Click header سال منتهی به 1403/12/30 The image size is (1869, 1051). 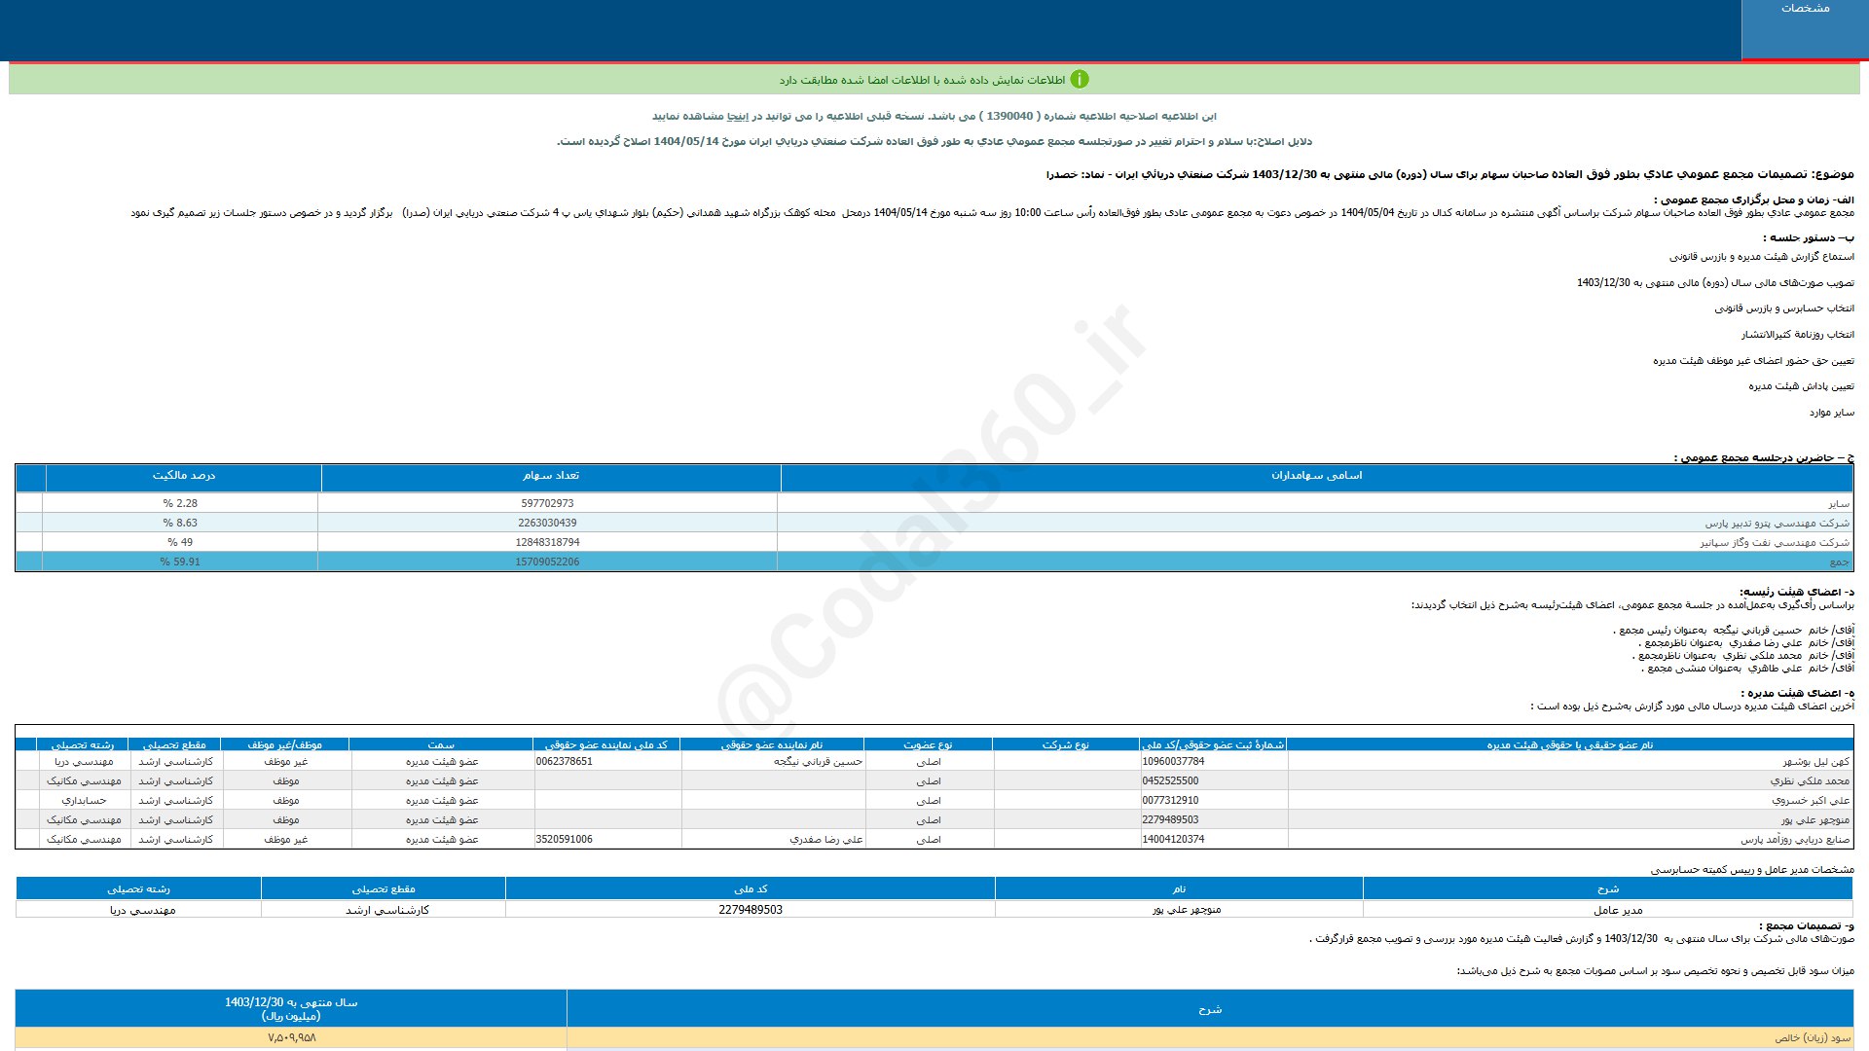coord(291,1009)
